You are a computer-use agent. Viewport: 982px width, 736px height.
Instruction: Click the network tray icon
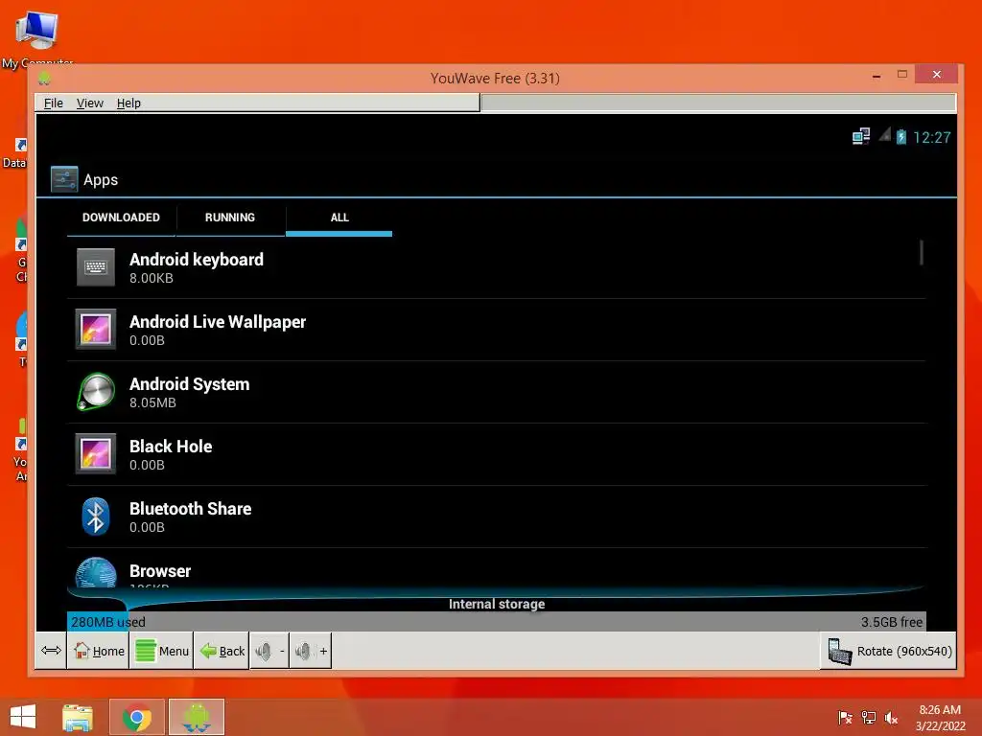pyautogui.click(x=869, y=718)
